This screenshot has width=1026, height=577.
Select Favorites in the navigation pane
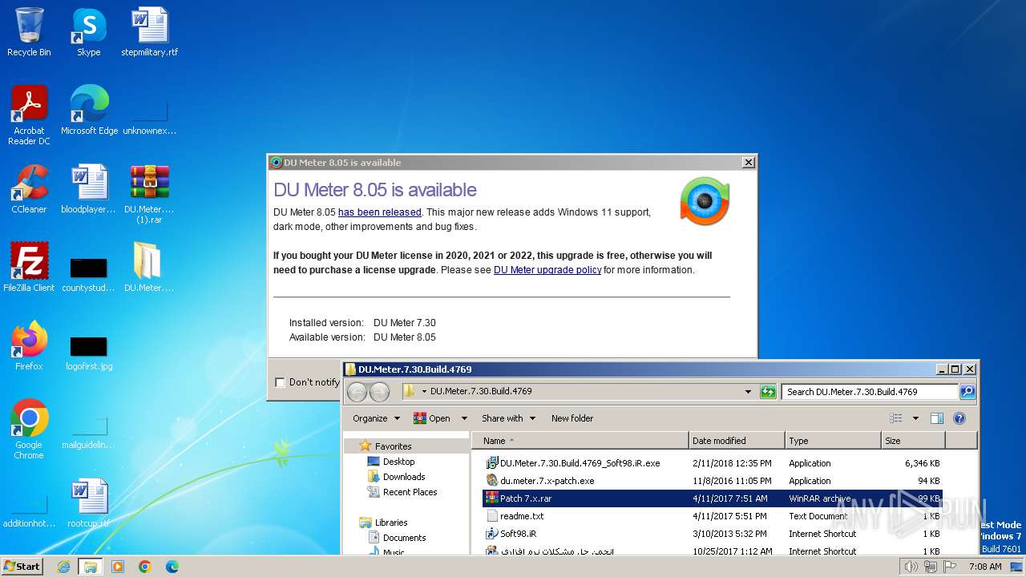pyautogui.click(x=393, y=446)
